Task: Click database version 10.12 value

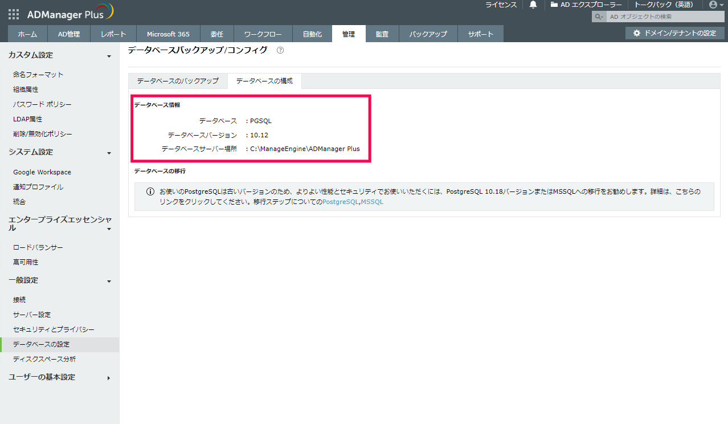Action: pyautogui.click(x=259, y=135)
